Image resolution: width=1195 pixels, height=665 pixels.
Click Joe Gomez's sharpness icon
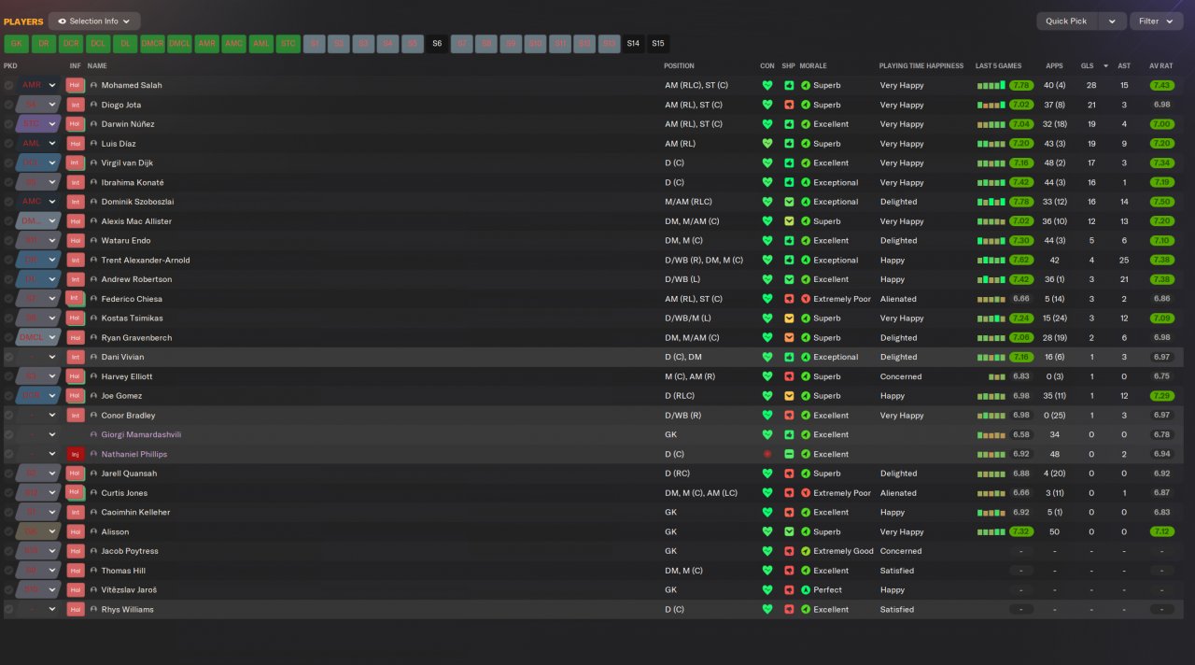coord(788,396)
